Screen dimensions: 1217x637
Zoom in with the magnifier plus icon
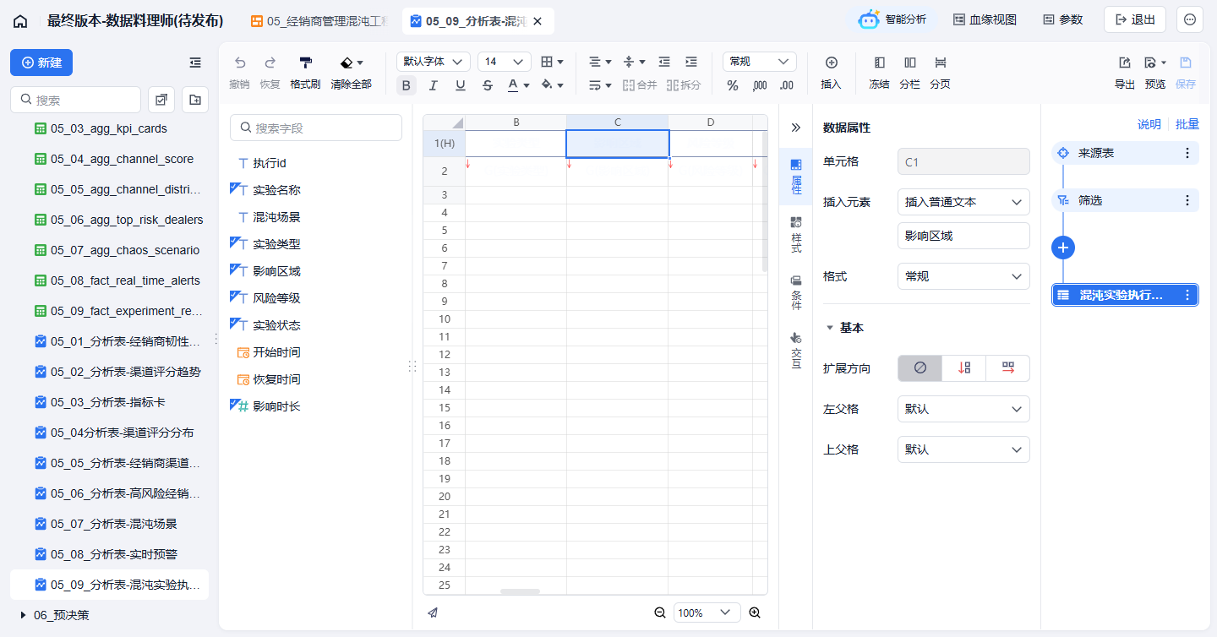tap(755, 613)
